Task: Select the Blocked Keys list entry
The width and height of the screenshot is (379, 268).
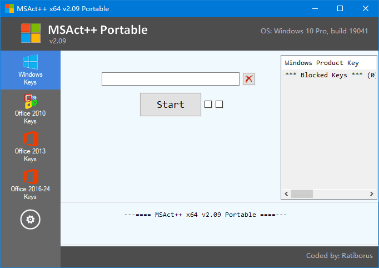Action: pyautogui.click(x=330, y=75)
